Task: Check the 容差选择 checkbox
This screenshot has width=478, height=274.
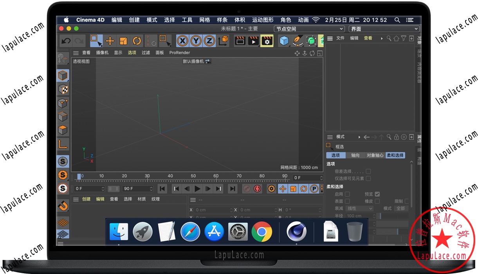Action: pos(367,171)
